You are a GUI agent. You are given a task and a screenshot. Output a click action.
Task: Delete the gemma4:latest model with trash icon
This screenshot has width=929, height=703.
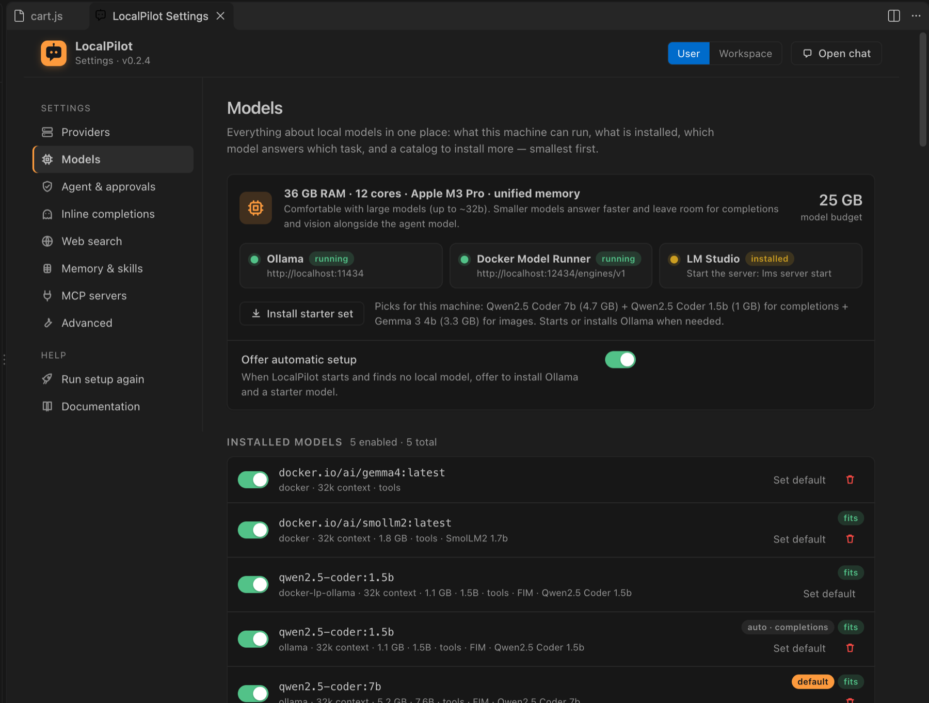[850, 480]
